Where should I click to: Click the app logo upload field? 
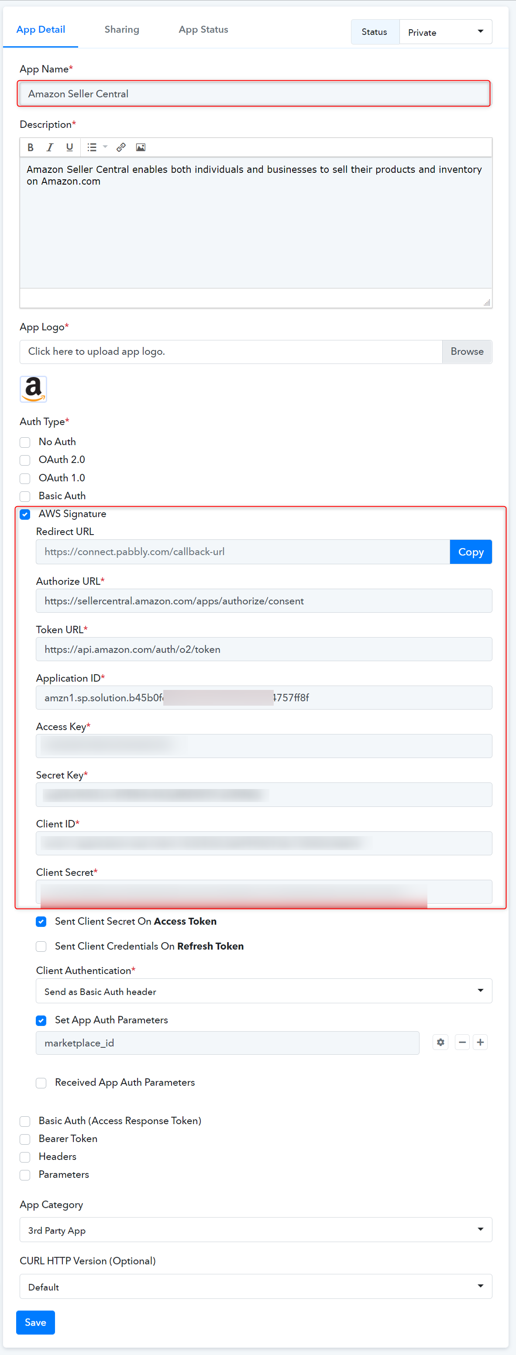tap(231, 351)
